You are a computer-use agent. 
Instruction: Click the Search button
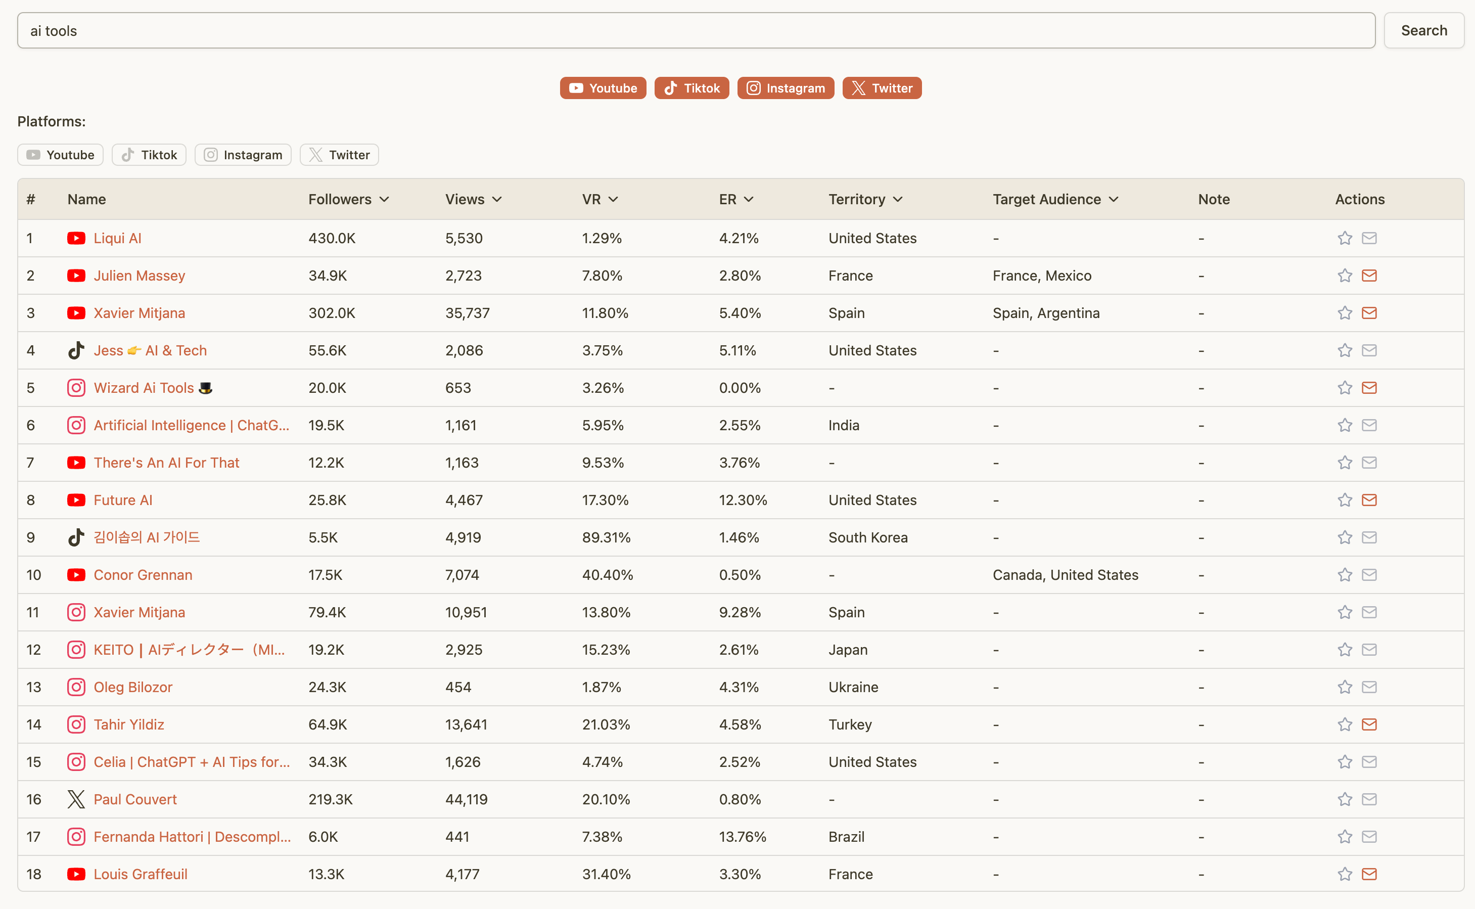pos(1423,31)
